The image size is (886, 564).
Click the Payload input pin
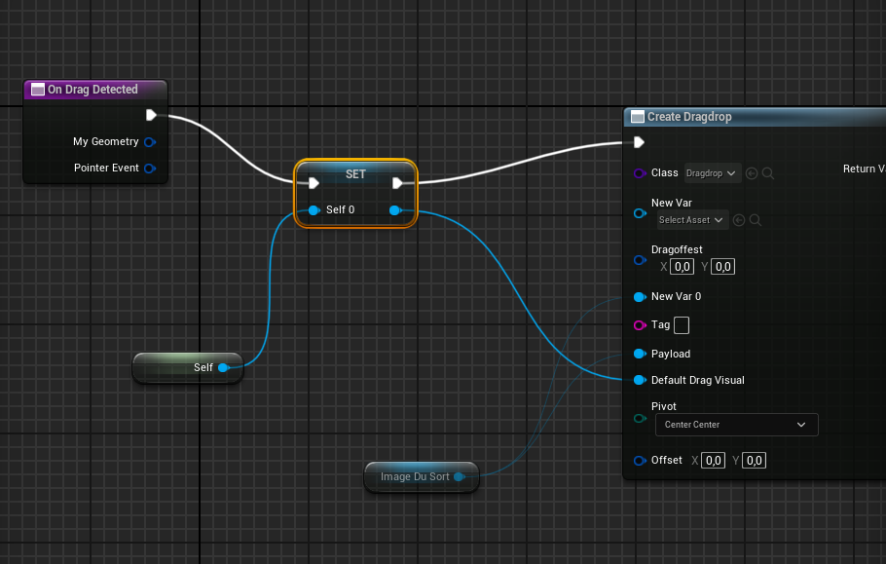tap(640, 354)
